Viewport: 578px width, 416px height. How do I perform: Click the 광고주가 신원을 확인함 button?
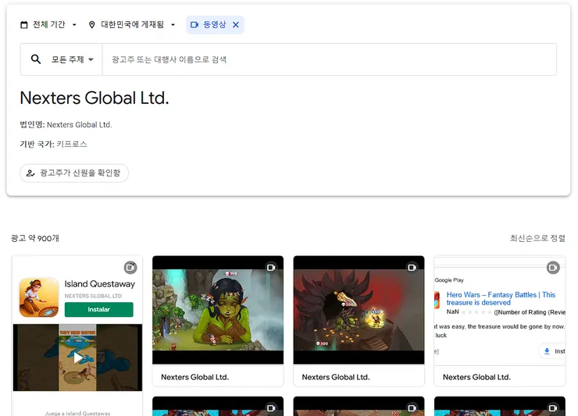pyautogui.click(x=74, y=172)
